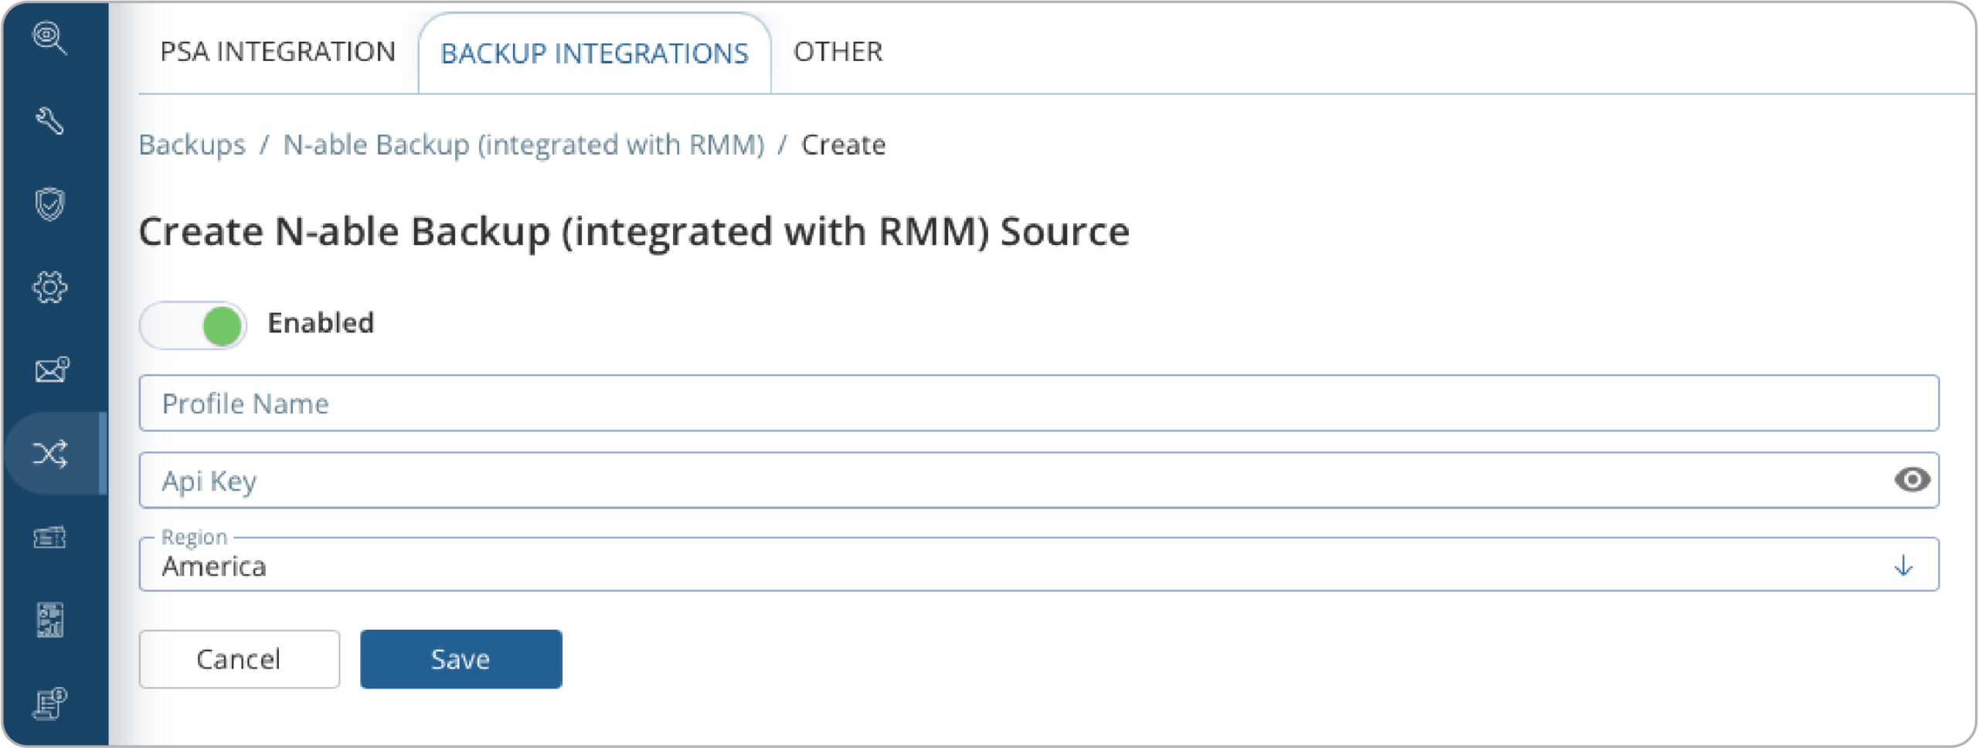
Task: Open the wrench tools sidebar icon
Action: point(49,121)
